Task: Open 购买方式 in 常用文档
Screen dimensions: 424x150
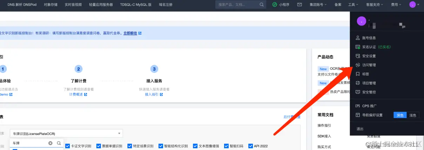Action: (x=324, y=147)
